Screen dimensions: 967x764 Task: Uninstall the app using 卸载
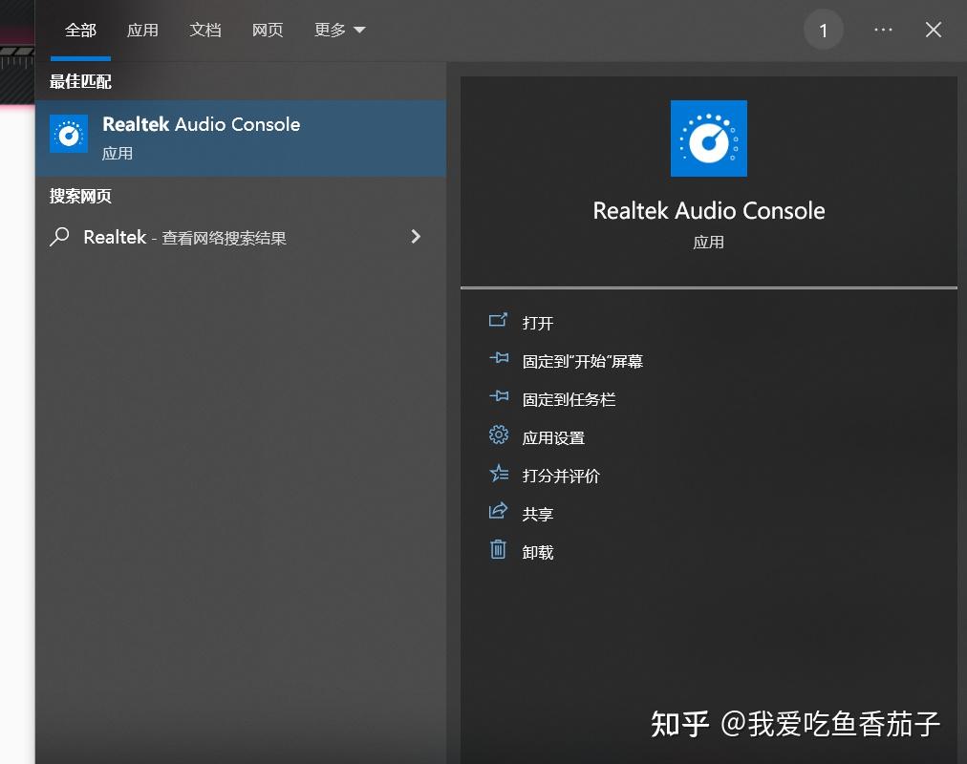537,551
